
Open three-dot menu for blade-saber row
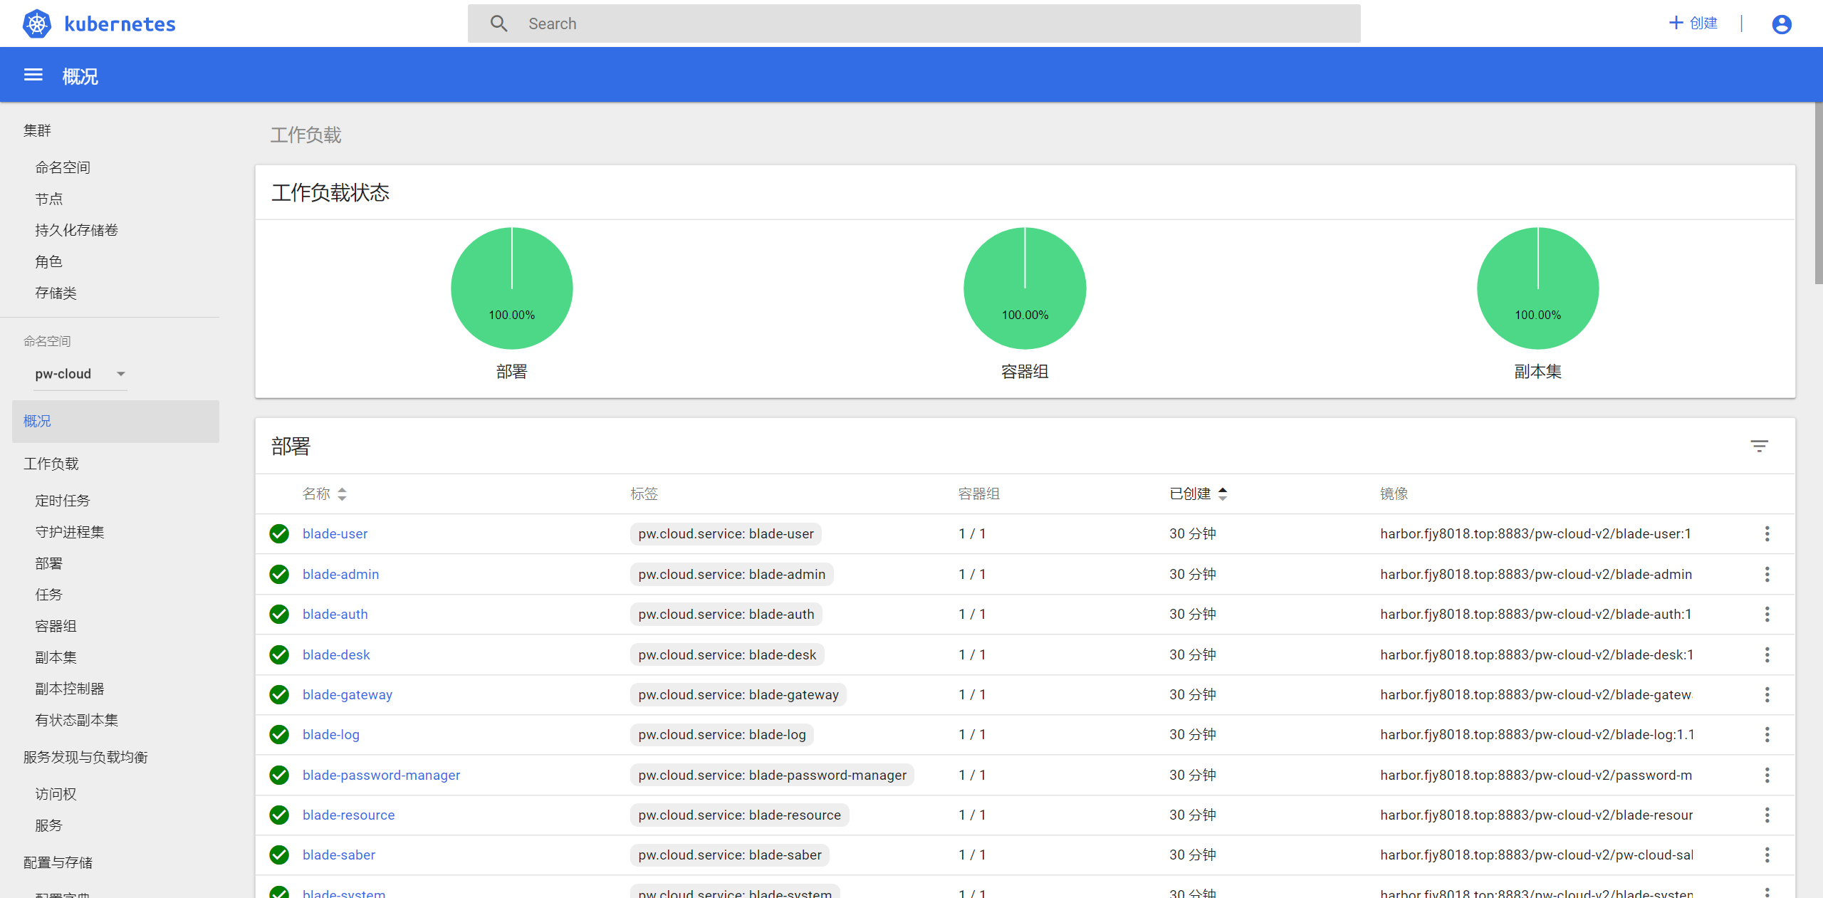click(x=1767, y=855)
